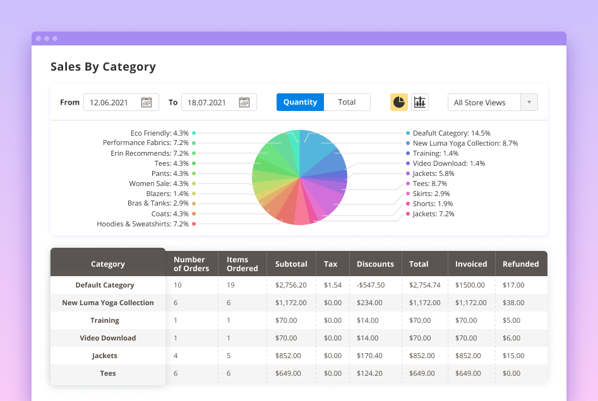
Task: Sort by Subtotal column header
Action: pos(291,264)
